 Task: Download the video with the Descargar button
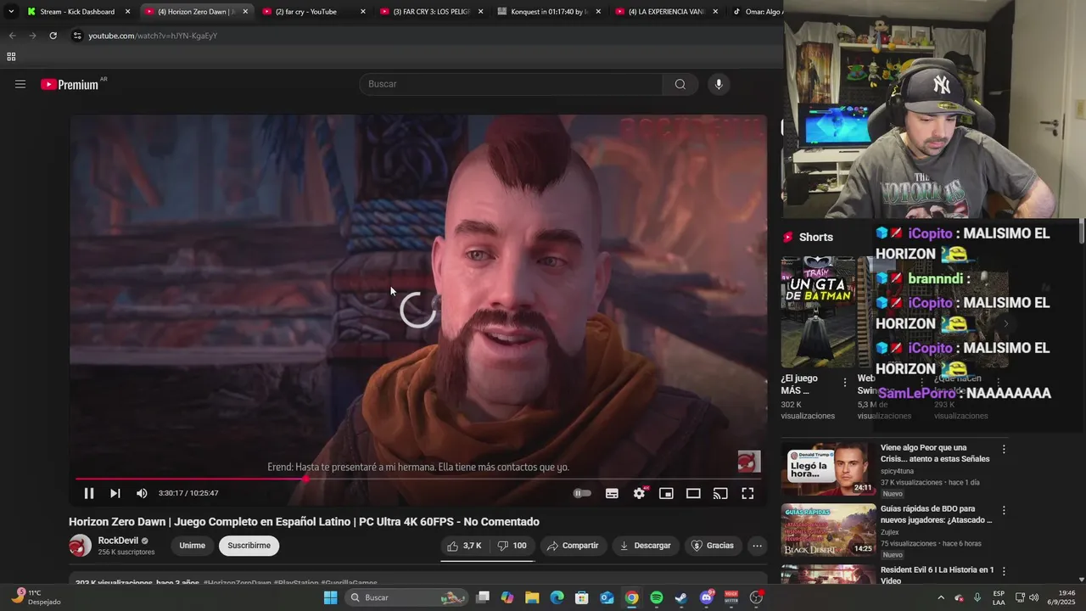coord(646,546)
